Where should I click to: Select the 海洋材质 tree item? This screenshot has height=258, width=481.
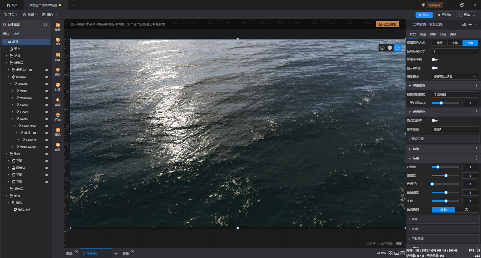[24, 210]
